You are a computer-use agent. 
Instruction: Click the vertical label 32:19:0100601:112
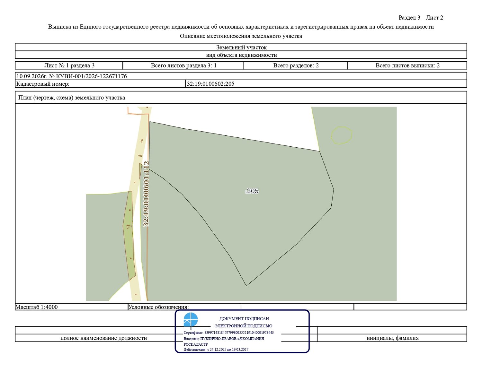click(x=146, y=194)
